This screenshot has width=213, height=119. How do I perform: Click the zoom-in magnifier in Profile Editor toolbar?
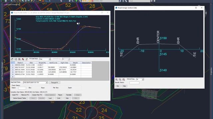click(x=19, y=59)
